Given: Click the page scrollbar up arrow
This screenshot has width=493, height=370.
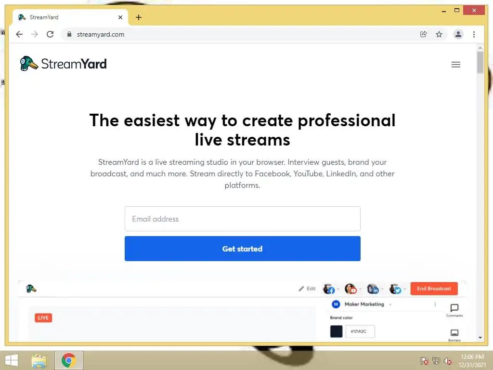Looking at the screenshot, I should [x=480, y=48].
